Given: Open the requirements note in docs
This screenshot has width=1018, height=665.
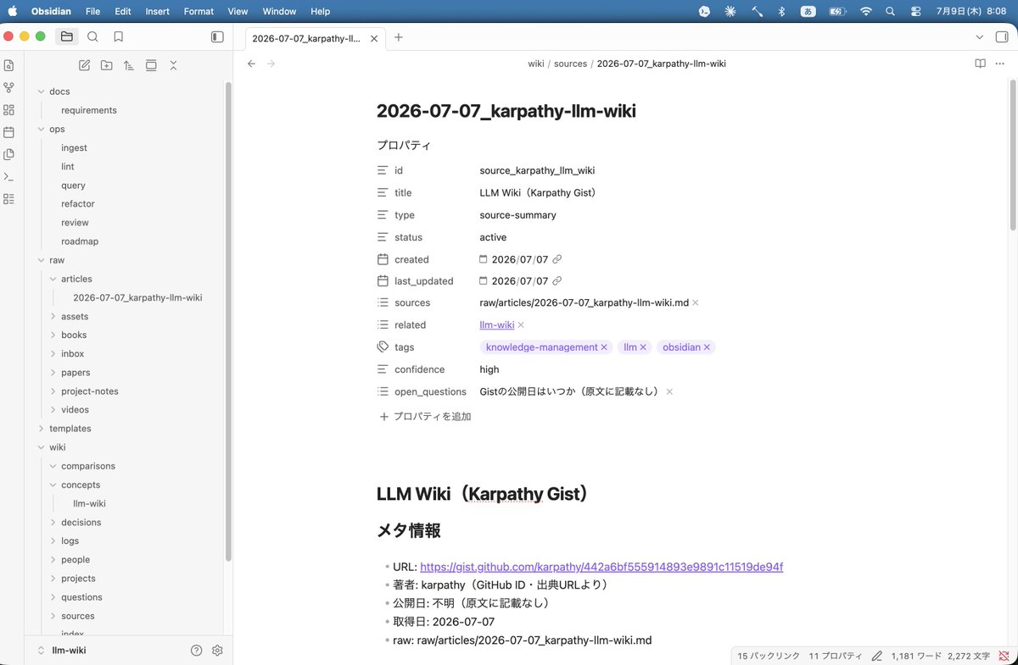Looking at the screenshot, I should click(x=89, y=110).
